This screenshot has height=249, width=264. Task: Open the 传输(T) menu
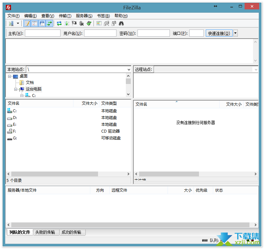(65, 16)
